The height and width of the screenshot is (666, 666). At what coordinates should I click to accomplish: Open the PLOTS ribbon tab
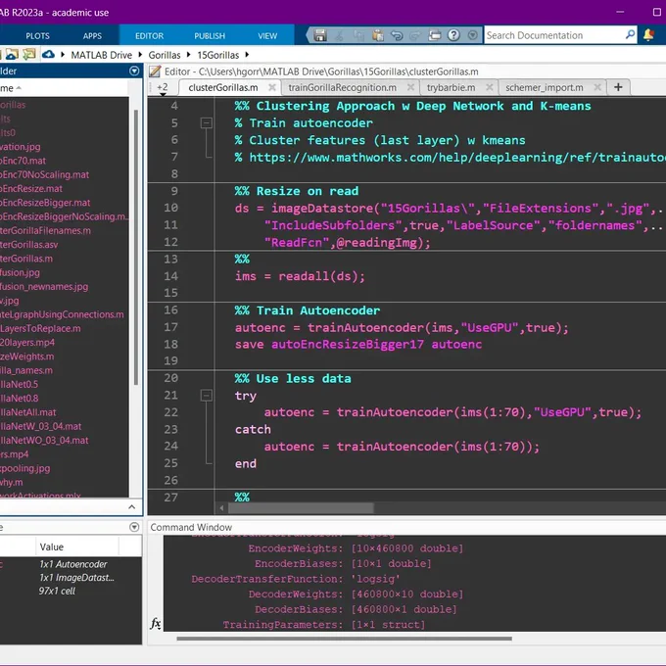[37, 36]
